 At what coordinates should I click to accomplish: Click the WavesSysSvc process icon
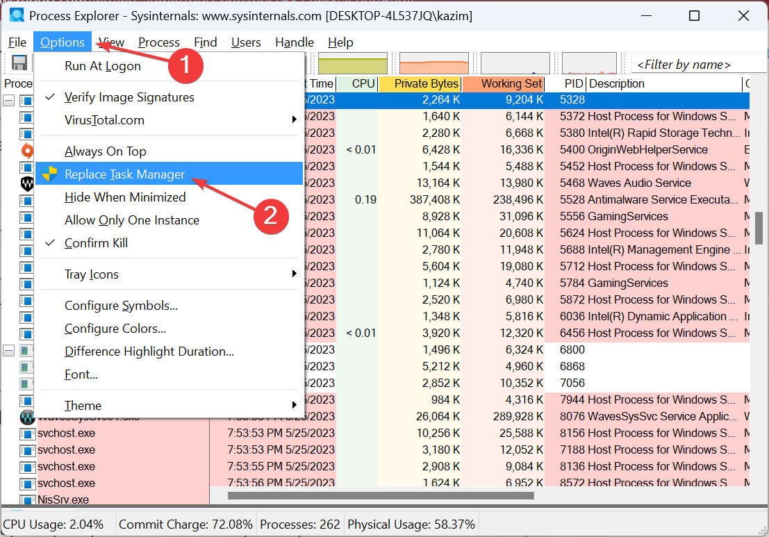pyautogui.click(x=27, y=418)
